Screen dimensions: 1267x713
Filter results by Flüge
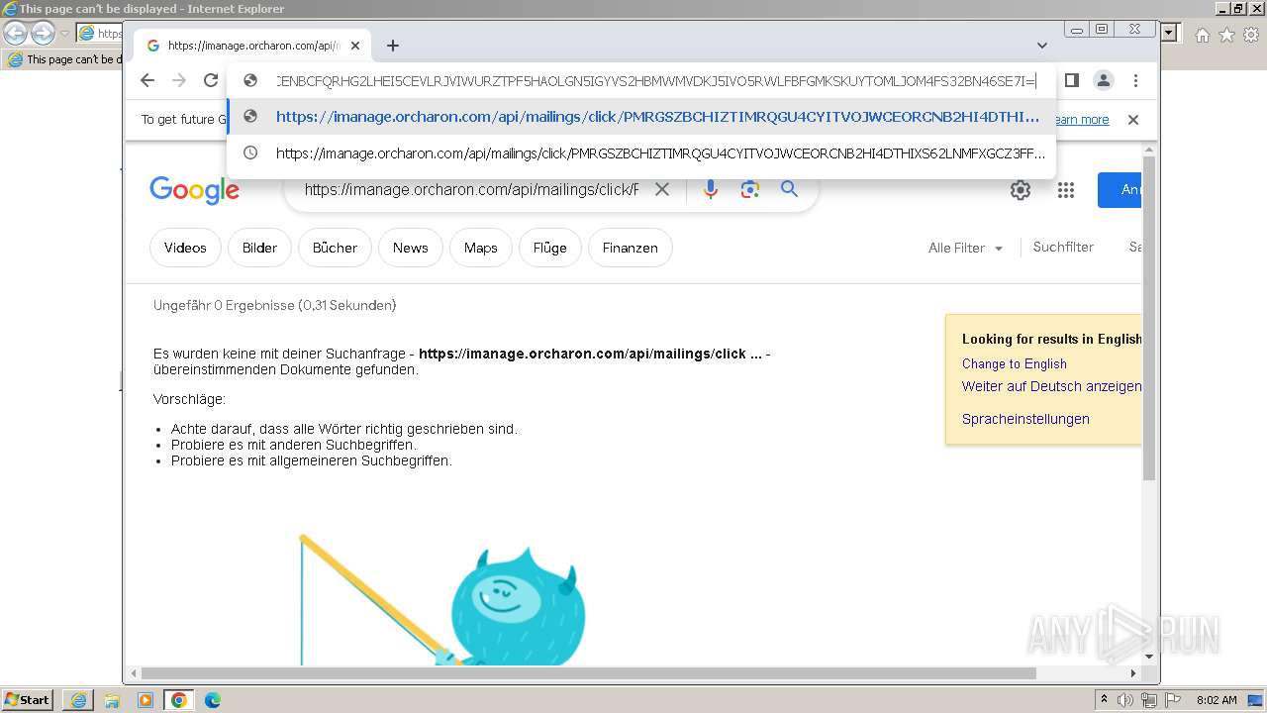549,248
